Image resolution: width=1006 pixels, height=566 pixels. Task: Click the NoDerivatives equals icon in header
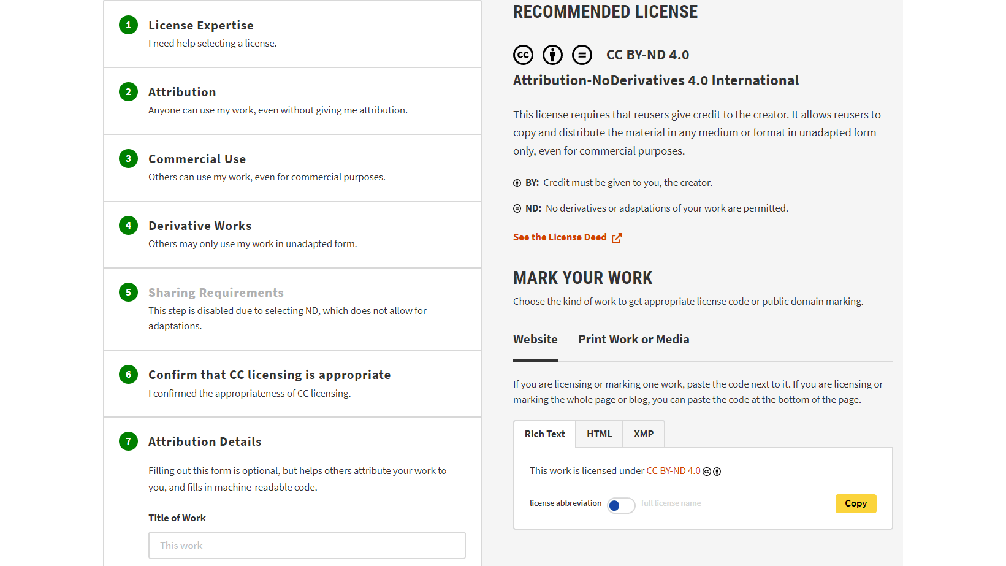pos(582,55)
